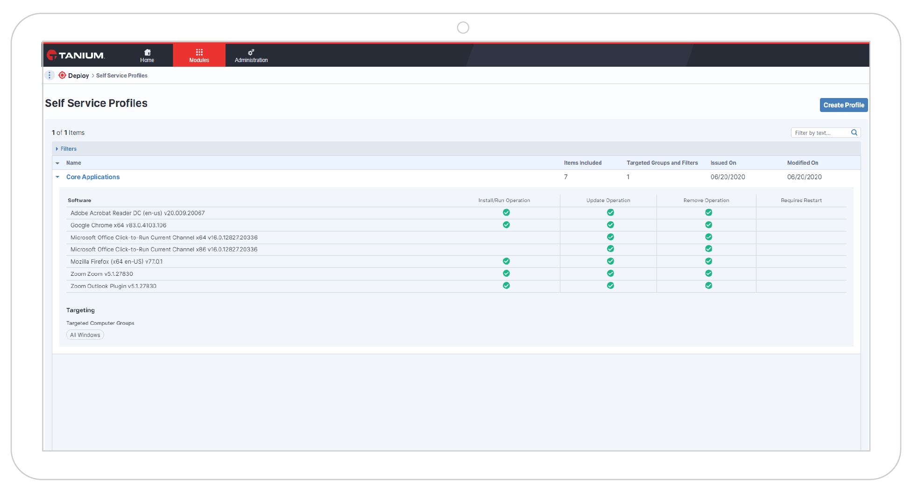The image size is (911, 490).
Task: Toggle the expander arrow in Name header
Action: (x=57, y=163)
